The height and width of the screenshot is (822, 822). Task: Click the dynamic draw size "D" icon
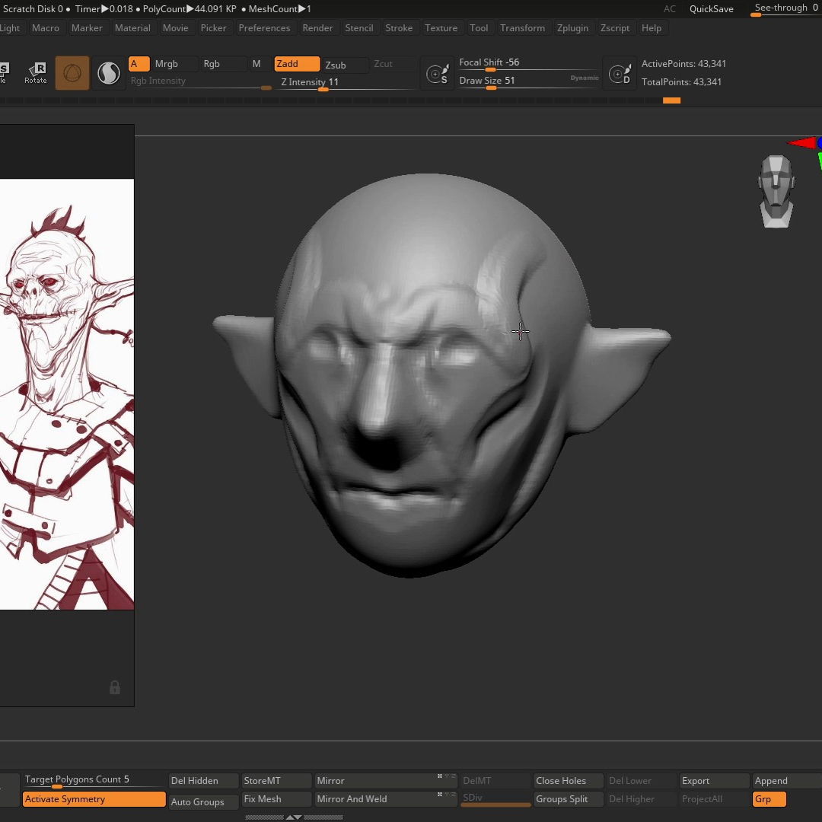pyautogui.click(x=620, y=72)
